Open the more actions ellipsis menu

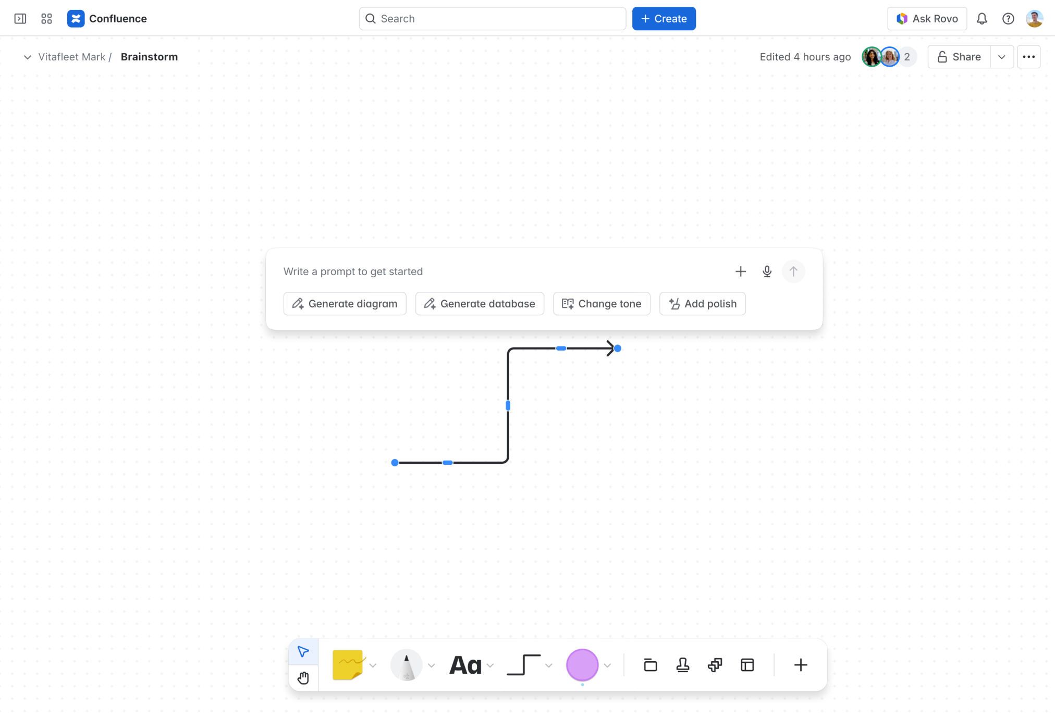click(x=1029, y=57)
